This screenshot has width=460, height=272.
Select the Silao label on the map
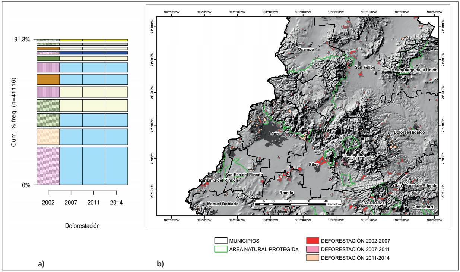(314, 164)
